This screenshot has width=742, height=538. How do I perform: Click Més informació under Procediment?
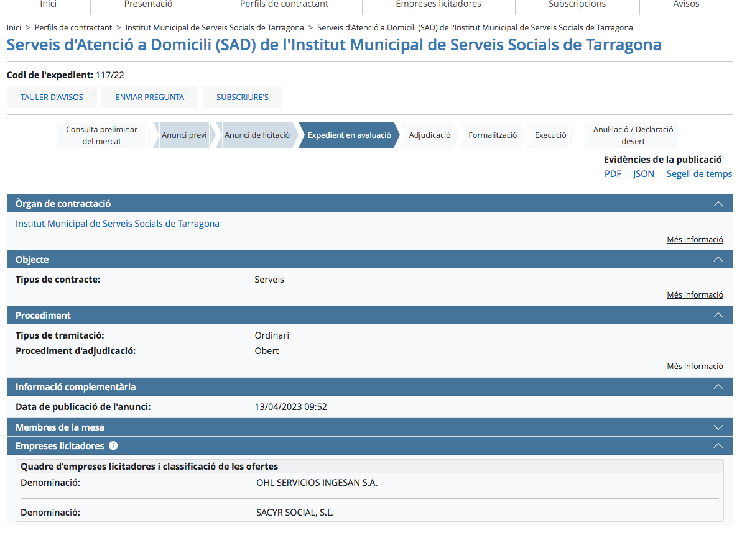(x=695, y=367)
